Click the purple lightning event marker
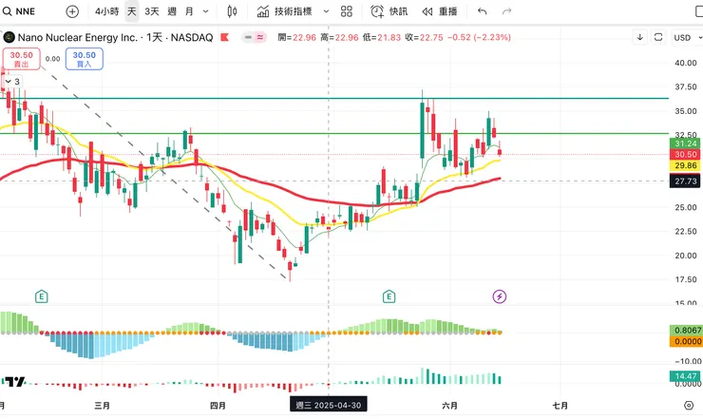 [500, 296]
